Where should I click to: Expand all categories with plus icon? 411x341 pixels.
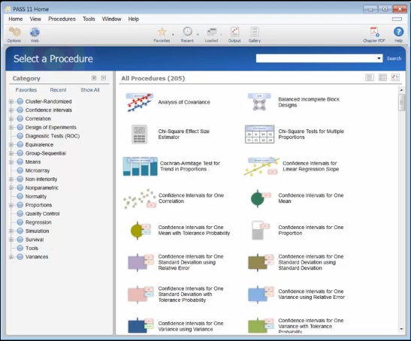pyautogui.click(x=94, y=78)
